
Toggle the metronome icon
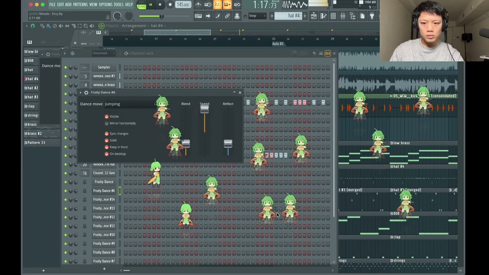pyautogui.click(x=198, y=5)
